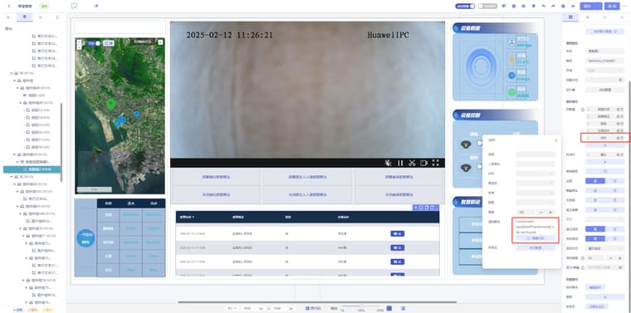Viewport: 631px width, 313px height.
Task: Click the edit code button in red box
Action: [x=536, y=238]
